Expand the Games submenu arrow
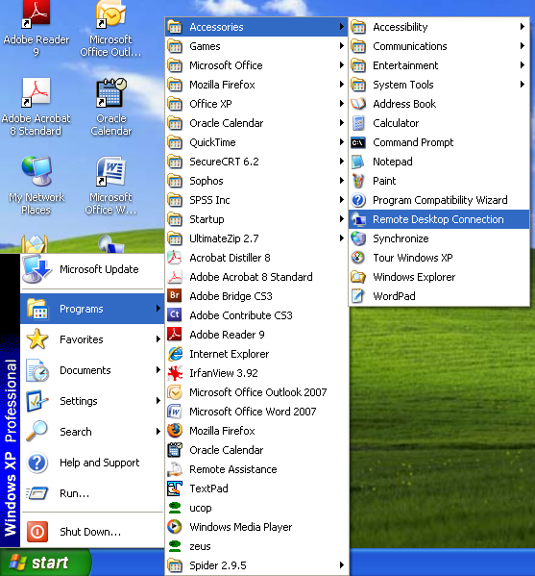The height and width of the screenshot is (576, 535). tap(341, 46)
